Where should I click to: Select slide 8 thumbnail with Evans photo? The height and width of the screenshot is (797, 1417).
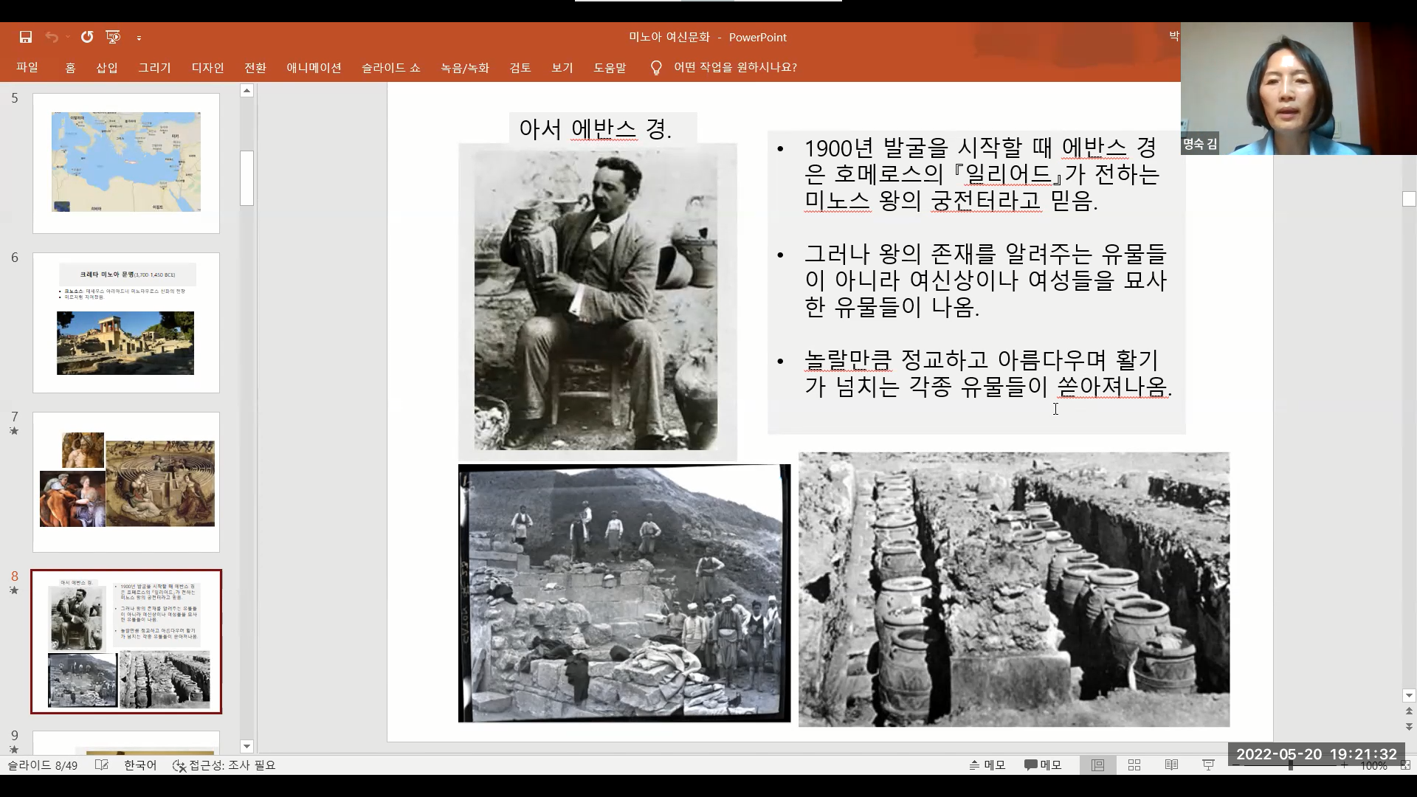[x=126, y=641]
